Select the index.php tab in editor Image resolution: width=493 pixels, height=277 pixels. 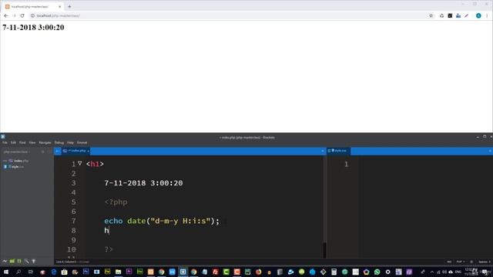click(x=75, y=151)
